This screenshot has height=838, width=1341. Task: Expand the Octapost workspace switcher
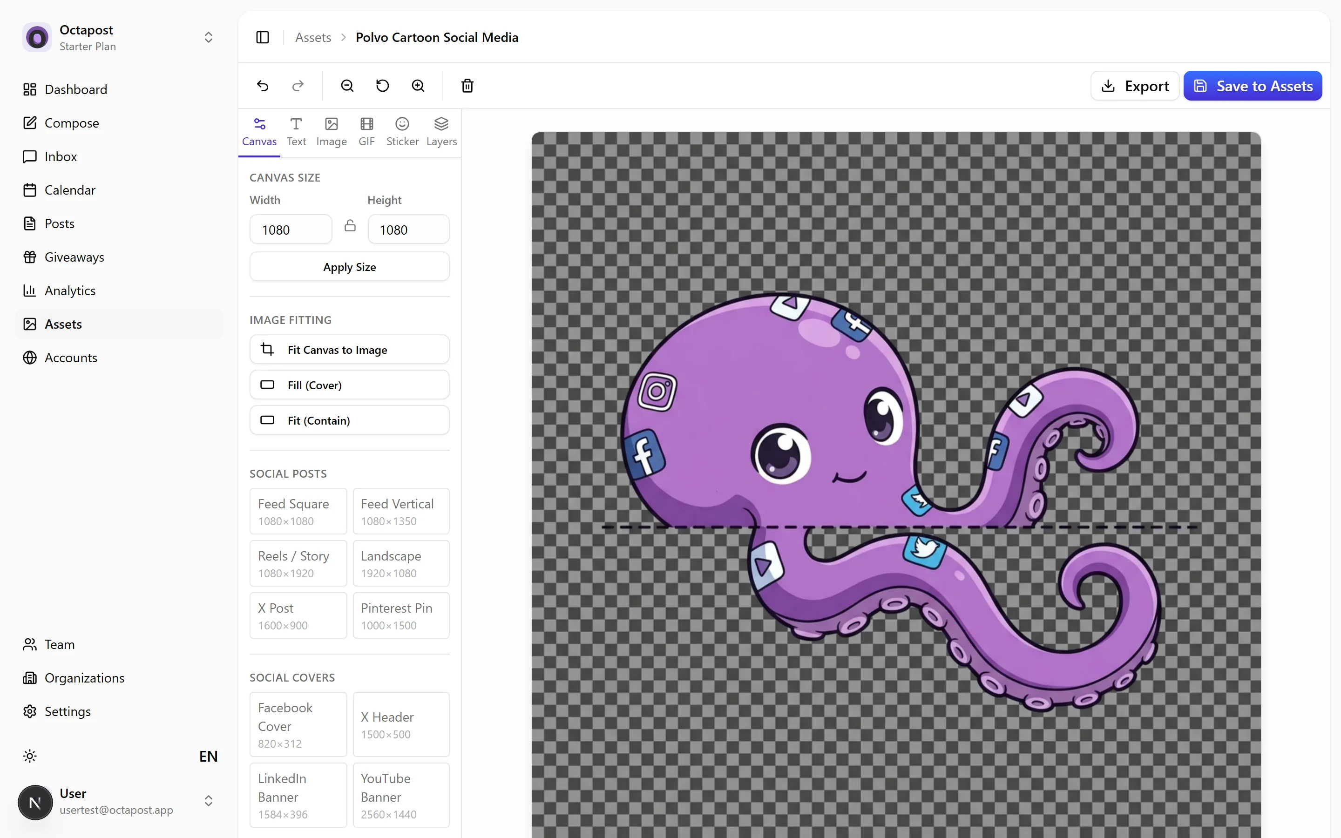coord(208,37)
